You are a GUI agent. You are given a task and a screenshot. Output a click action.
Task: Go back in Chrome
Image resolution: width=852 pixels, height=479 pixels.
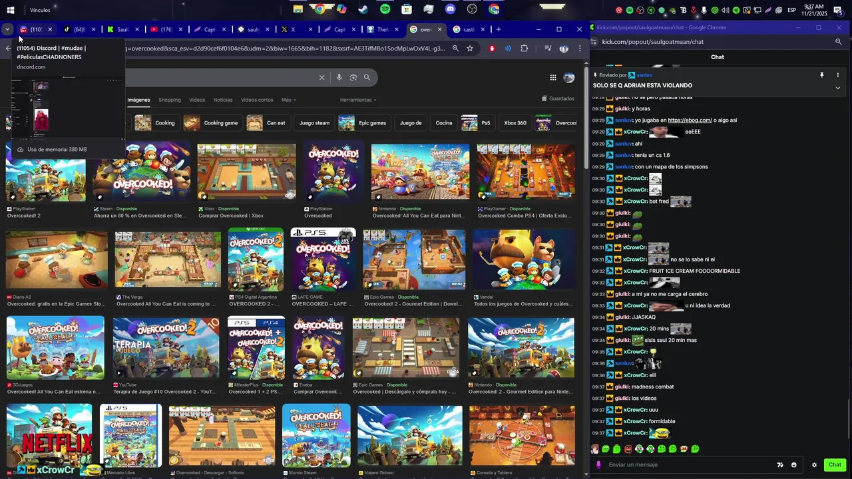[x=7, y=49]
